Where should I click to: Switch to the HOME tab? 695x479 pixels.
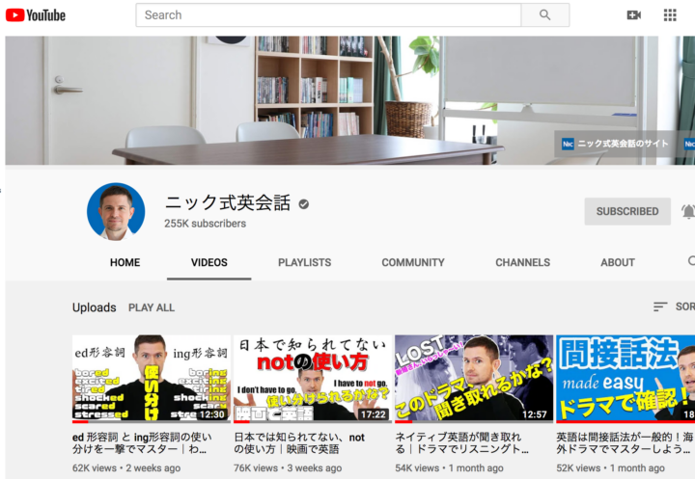pos(125,262)
